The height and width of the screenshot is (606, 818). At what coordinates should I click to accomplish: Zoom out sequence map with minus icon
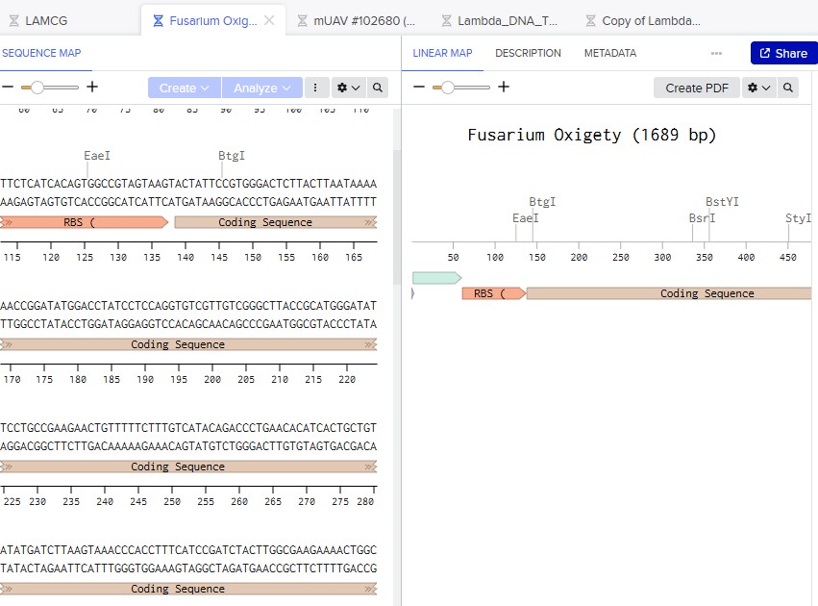pos(8,88)
